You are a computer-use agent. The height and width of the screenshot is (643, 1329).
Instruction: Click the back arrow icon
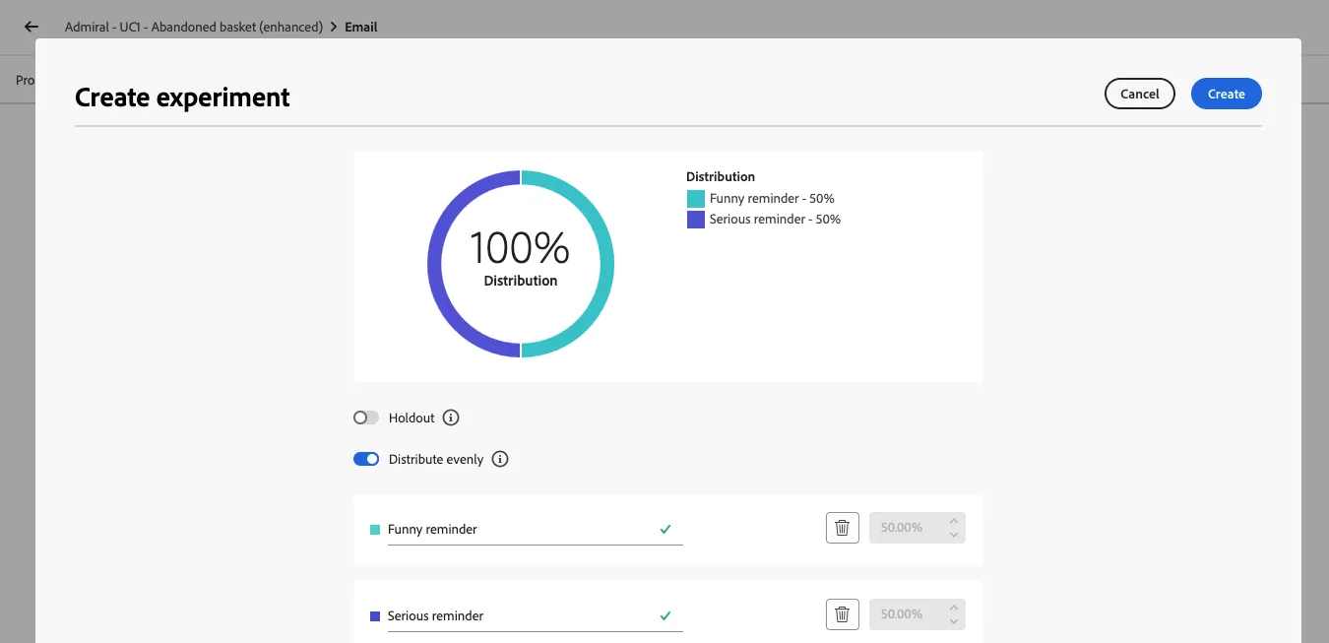tap(32, 28)
